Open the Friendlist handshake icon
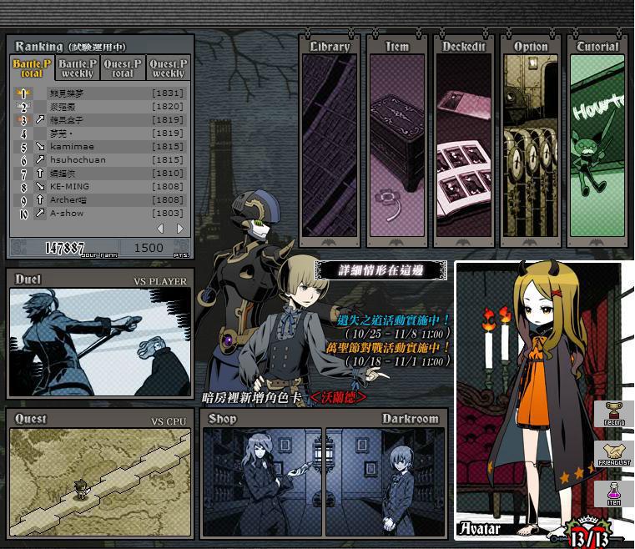 (x=614, y=454)
